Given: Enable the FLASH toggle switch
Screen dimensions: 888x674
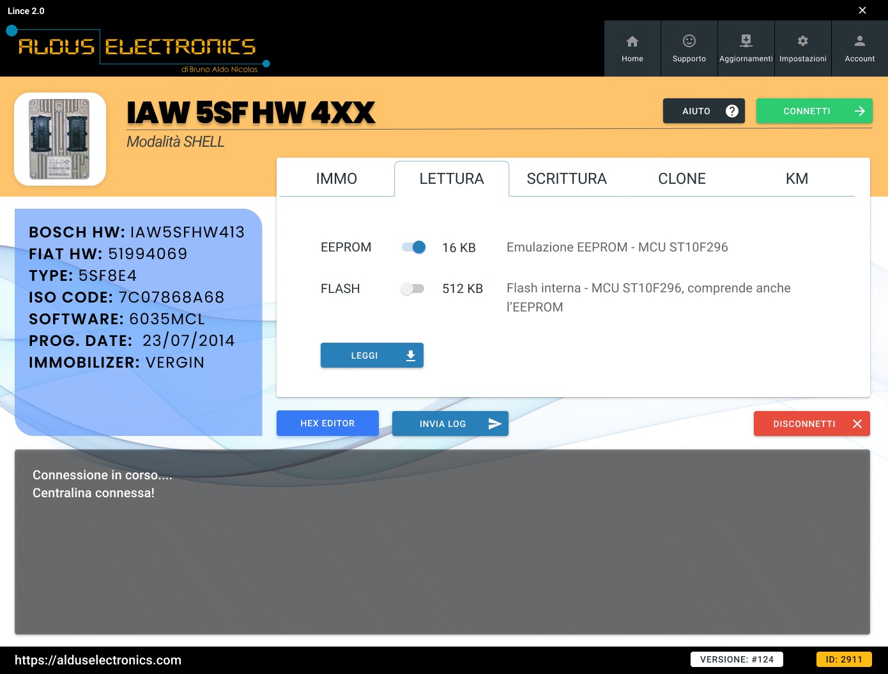Looking at the screenshot, I should tap(413, 288).
